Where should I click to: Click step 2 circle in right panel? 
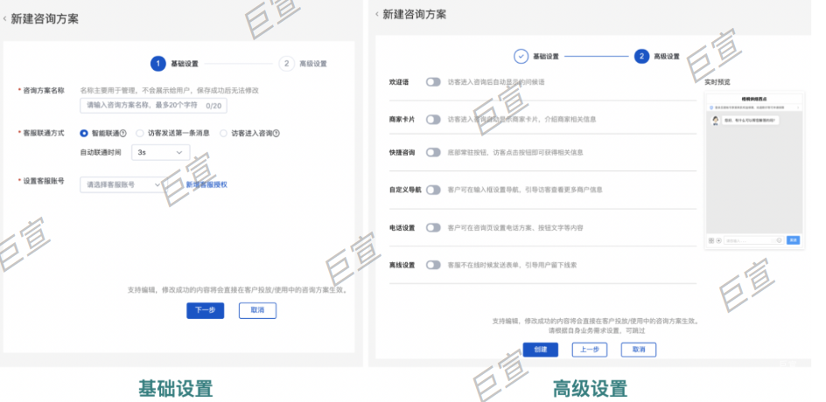641,56
